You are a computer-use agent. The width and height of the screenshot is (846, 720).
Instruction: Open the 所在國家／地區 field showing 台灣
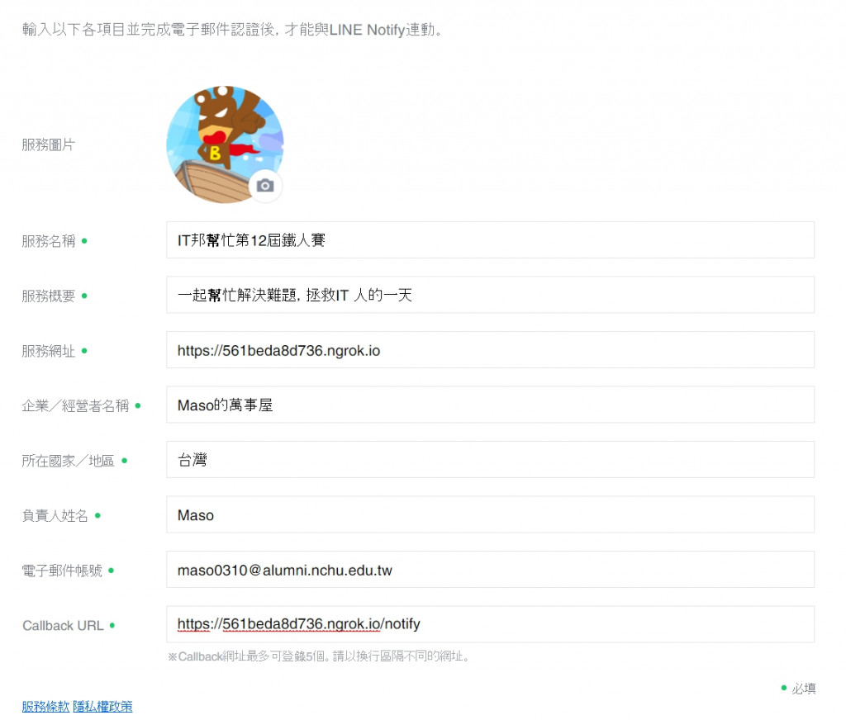[490, 460]
